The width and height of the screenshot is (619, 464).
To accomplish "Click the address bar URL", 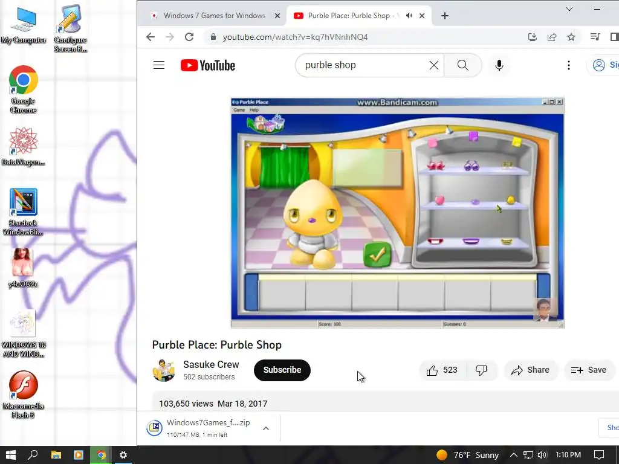I will (295, 37).
